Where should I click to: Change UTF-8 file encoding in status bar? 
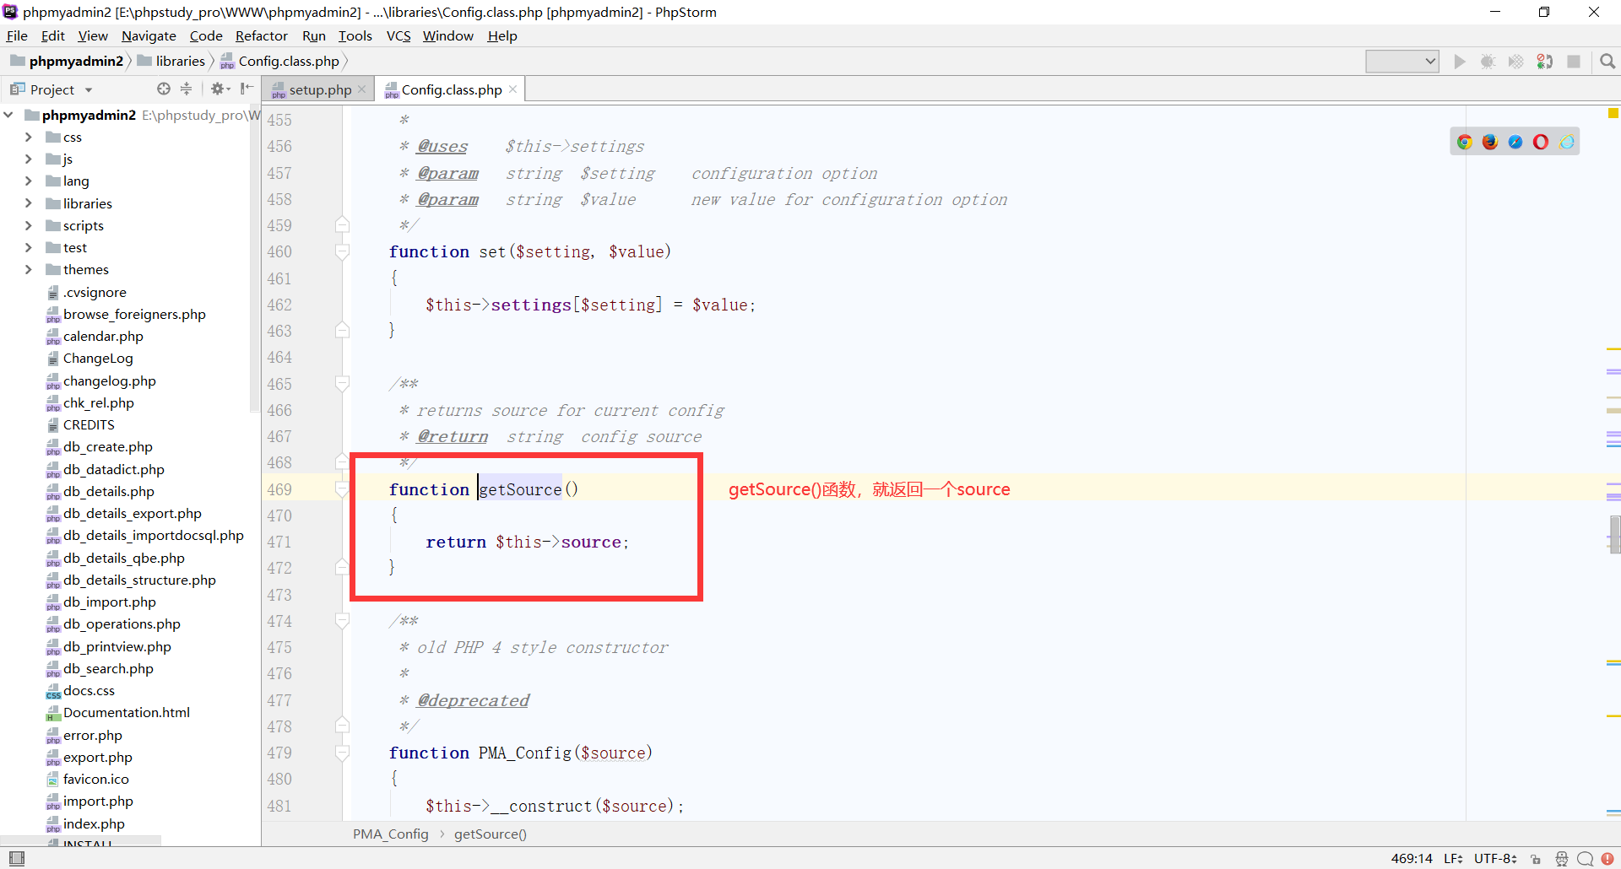pos(1495,859)
